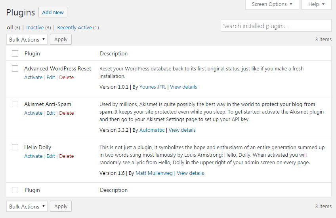Expand the Screen Options panel

[x=272, y=4]
